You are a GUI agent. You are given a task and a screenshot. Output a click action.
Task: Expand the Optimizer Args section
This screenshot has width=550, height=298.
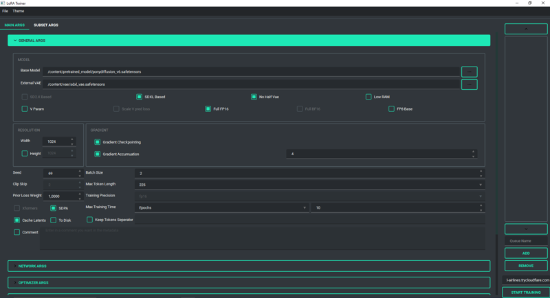249,283
